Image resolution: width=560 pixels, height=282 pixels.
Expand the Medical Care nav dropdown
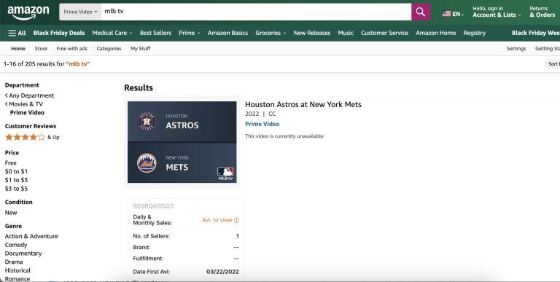pos(112,33)
